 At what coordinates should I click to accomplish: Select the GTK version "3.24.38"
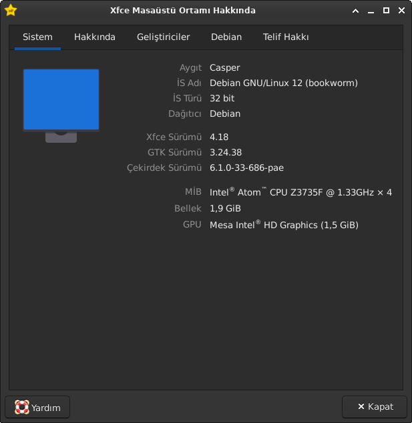click(226, 152)
